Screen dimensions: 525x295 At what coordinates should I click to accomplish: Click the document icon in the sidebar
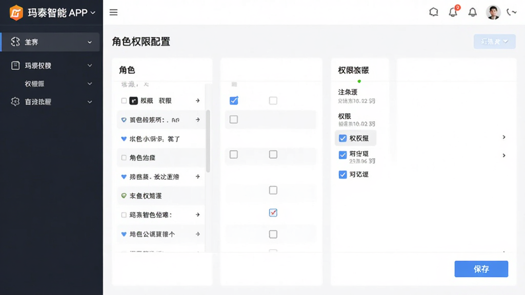pos(15,66)
